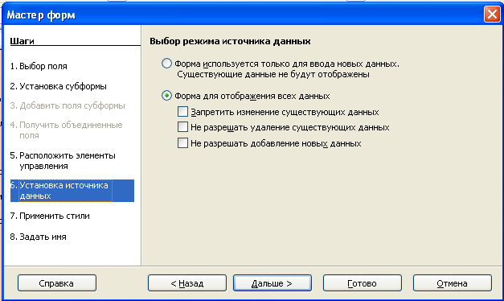
Task: Finish the wizard with Готово
Action: tap(363, 283)
